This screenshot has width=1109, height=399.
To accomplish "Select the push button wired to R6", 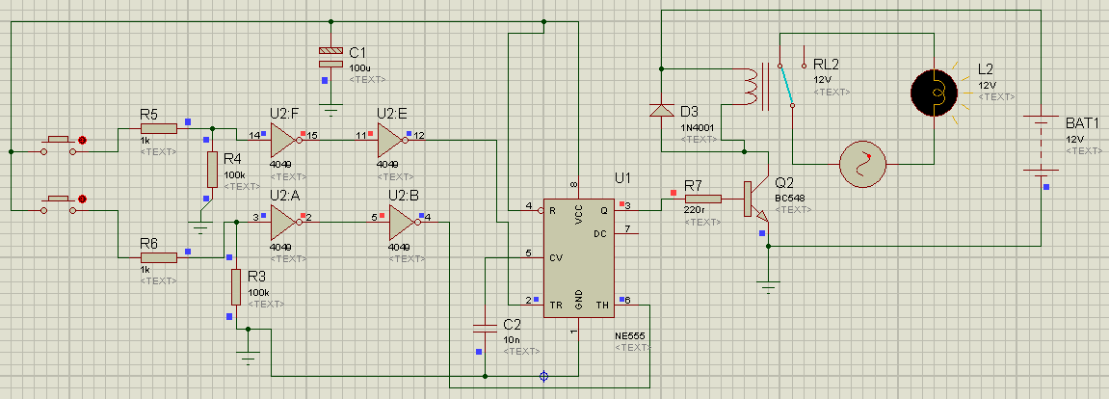I will coord(59,204).
